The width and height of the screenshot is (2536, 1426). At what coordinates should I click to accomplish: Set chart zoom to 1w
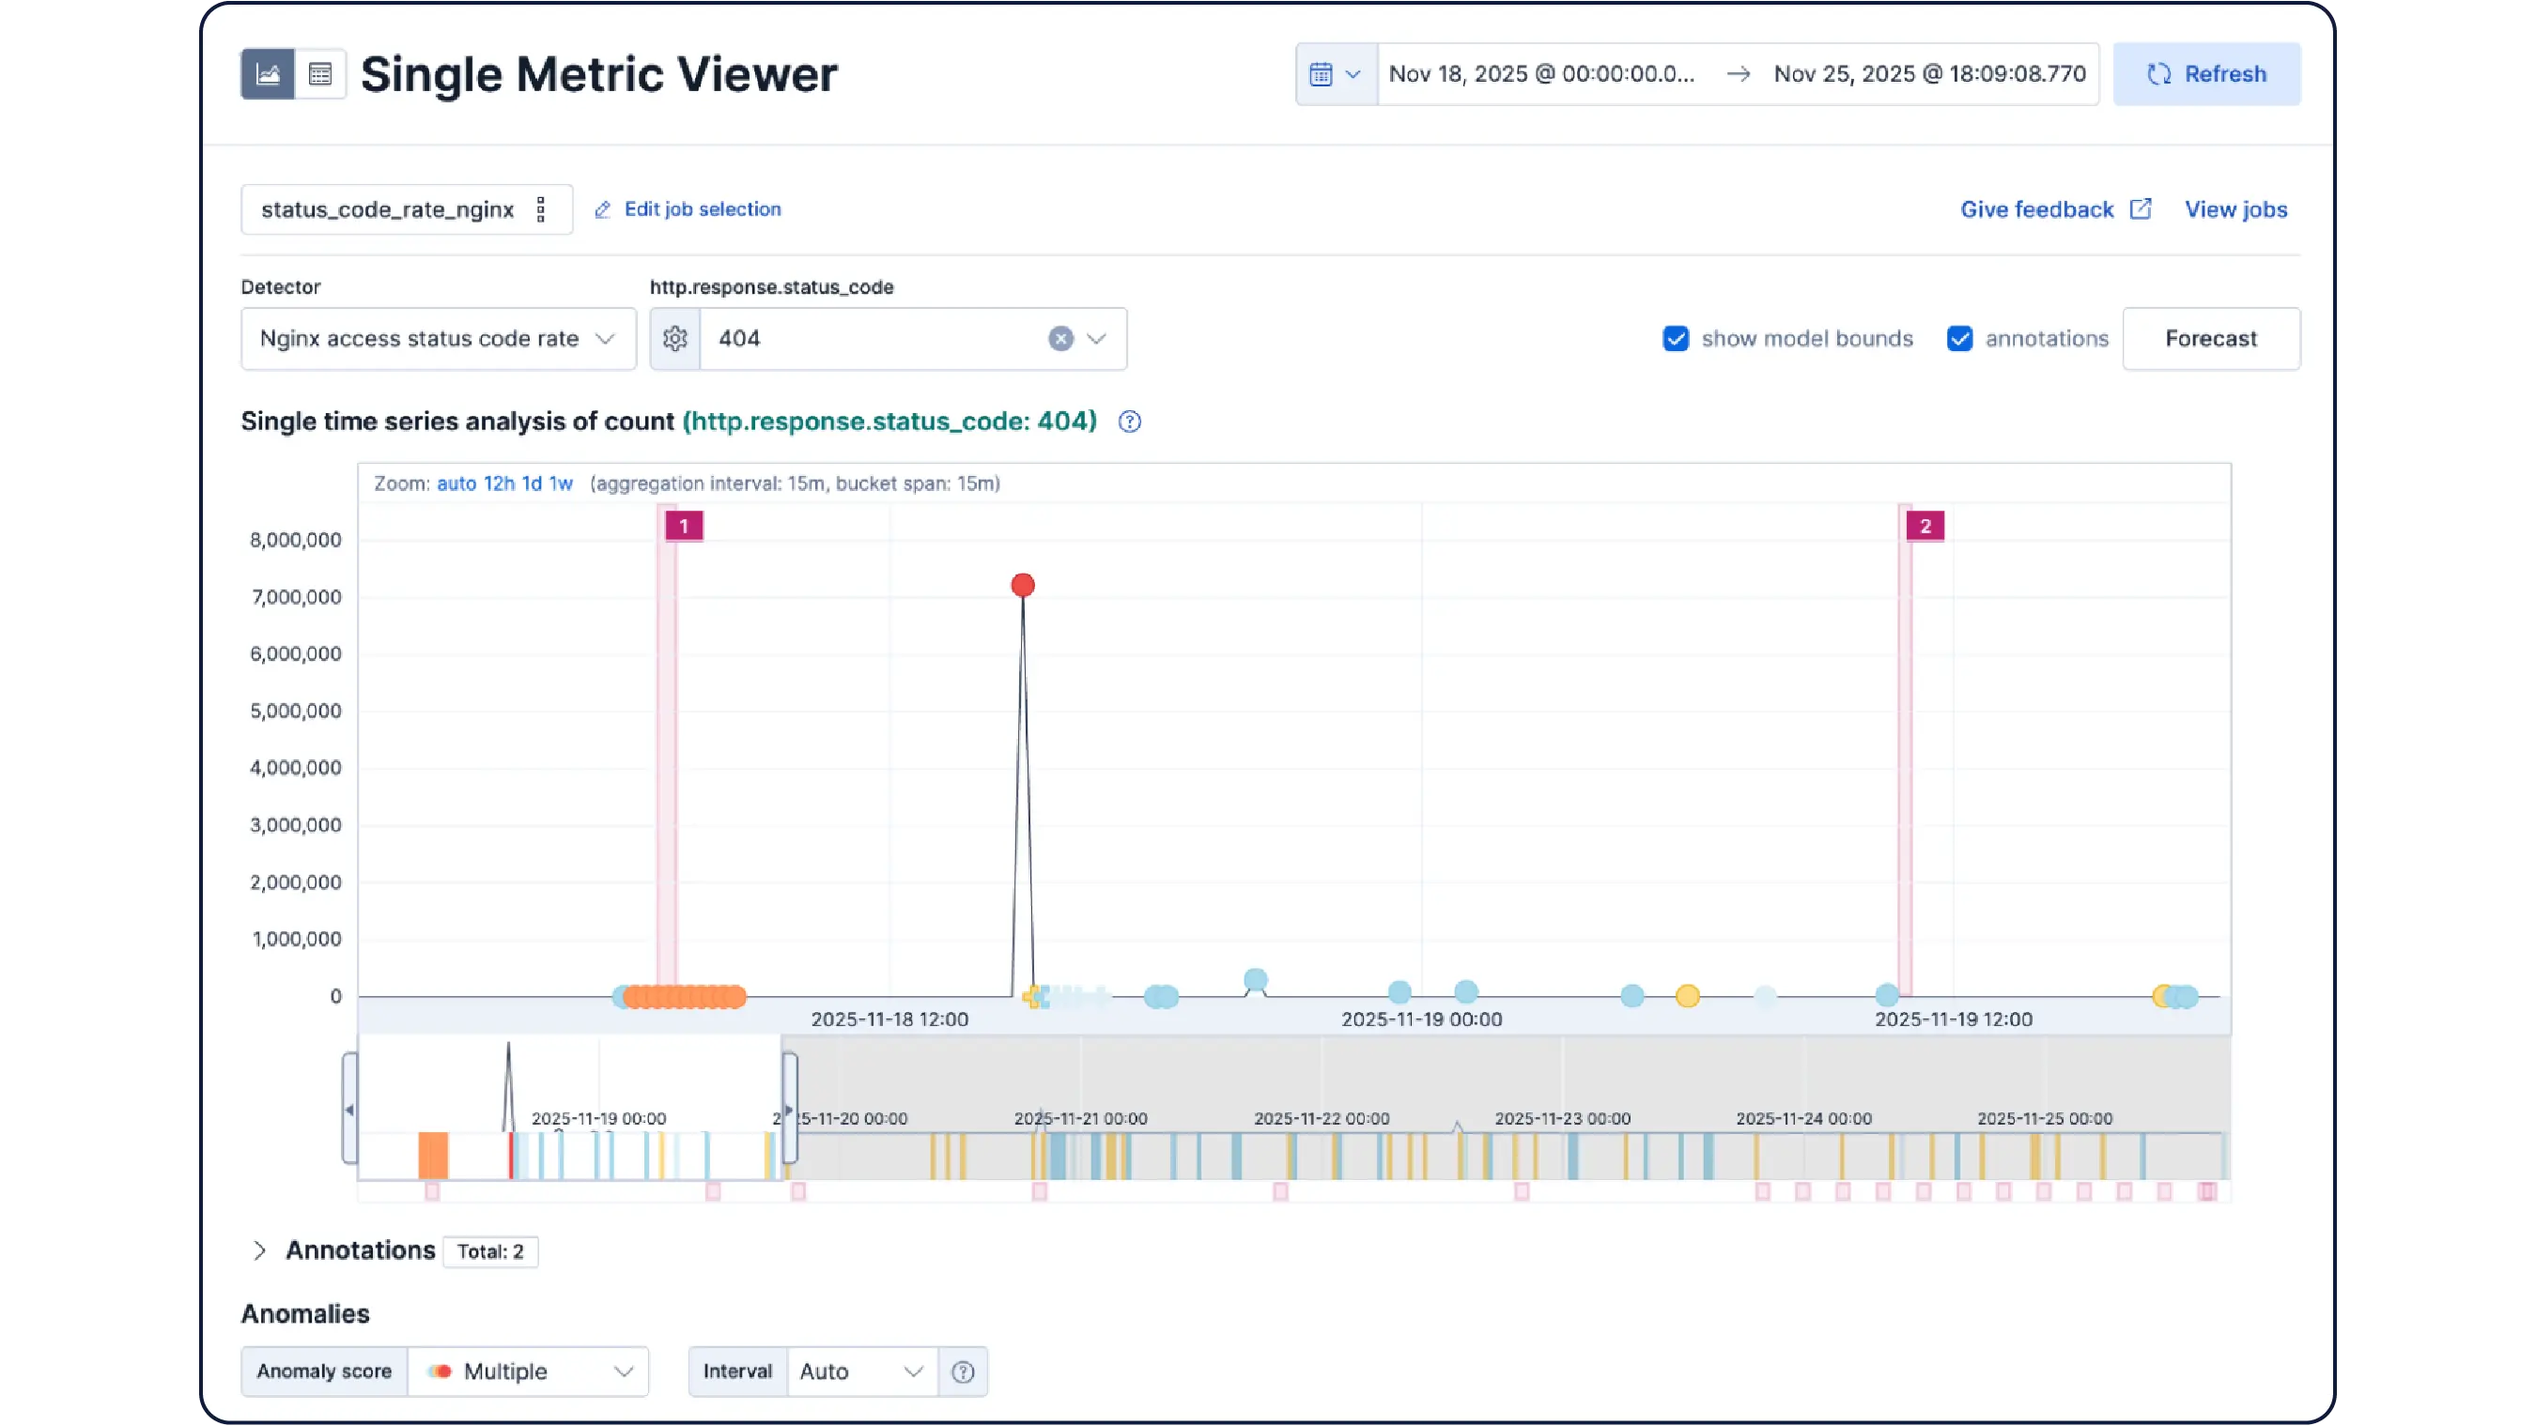pos(561,483)
